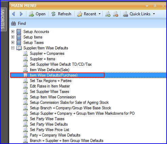The width and height of the screenshot is (167, 144).
Task: Click the Open toolbar icon
Action: tap(31, 14)
